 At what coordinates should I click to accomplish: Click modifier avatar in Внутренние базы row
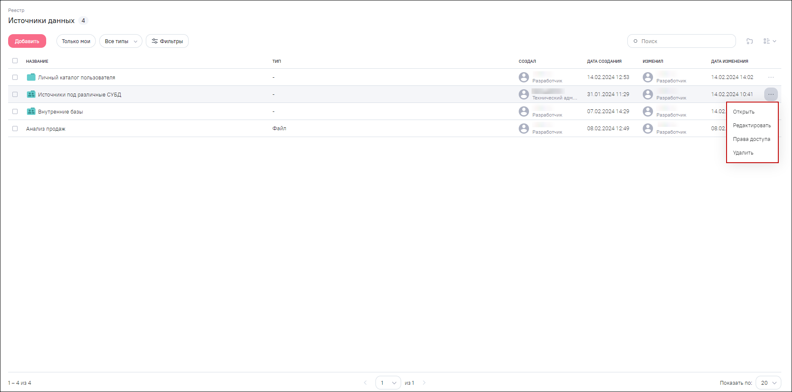648,111
